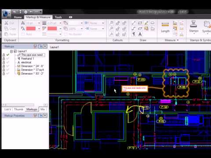This screenshot has width=211, height=158.
Task: Select the Highlighter pen tool
Action: (x=146, y=23)
